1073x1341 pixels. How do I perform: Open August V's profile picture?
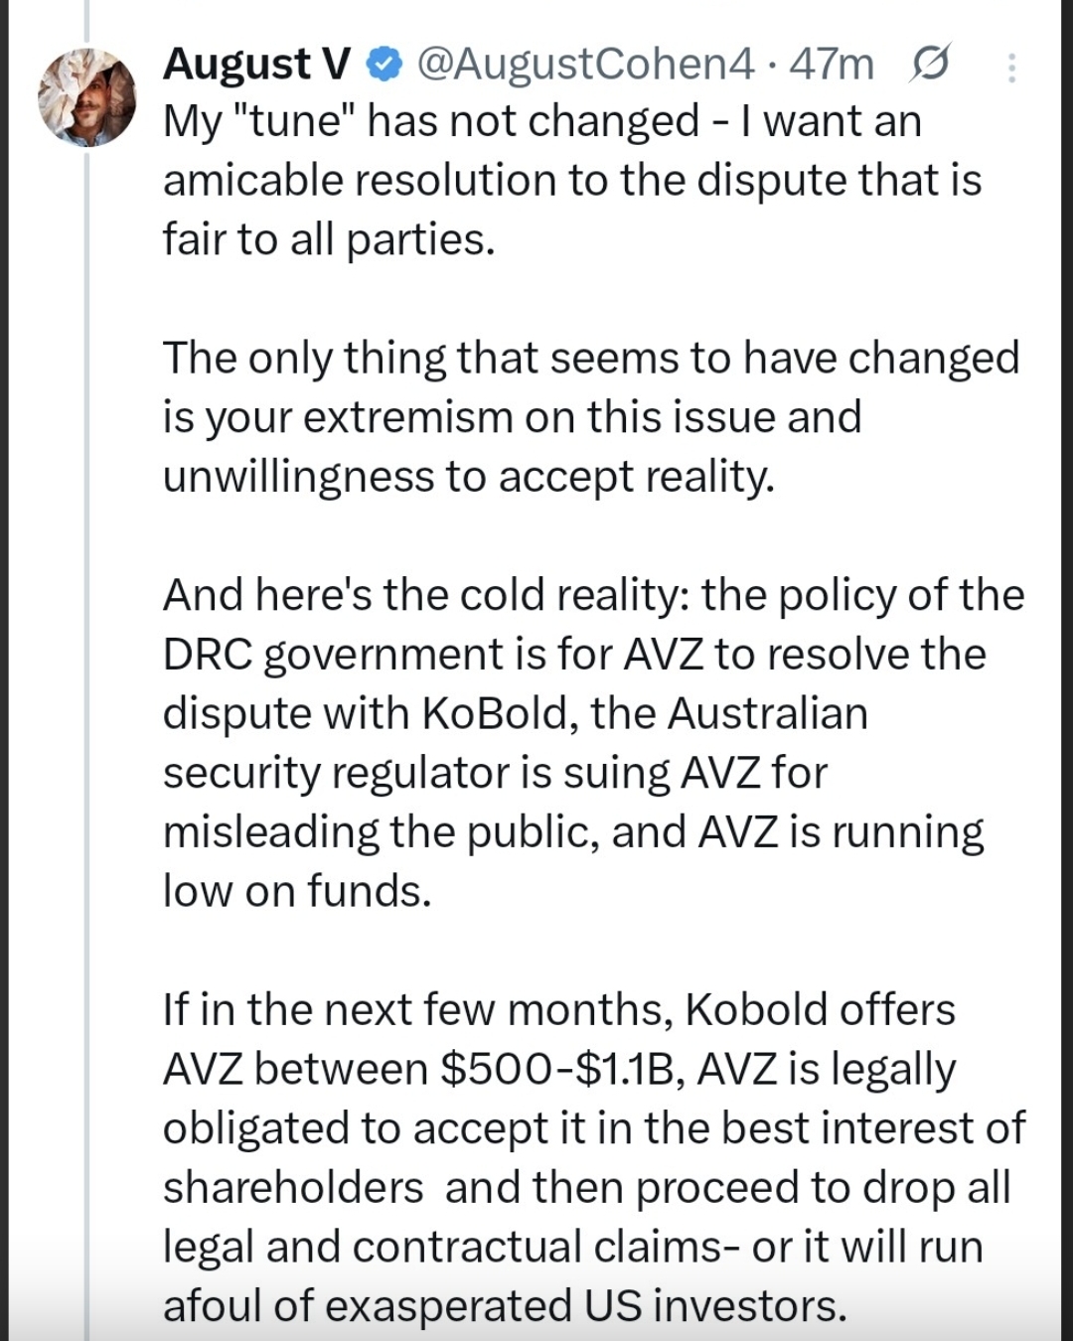[x=86, y=97]
